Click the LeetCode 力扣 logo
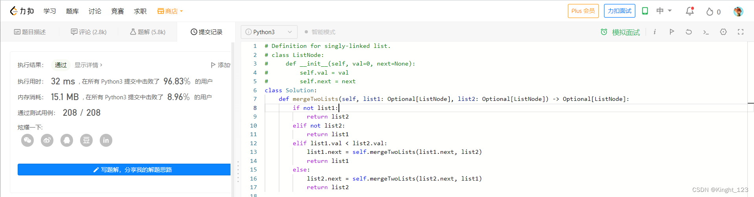Screen dimensions: 754x197 point(22,11)
